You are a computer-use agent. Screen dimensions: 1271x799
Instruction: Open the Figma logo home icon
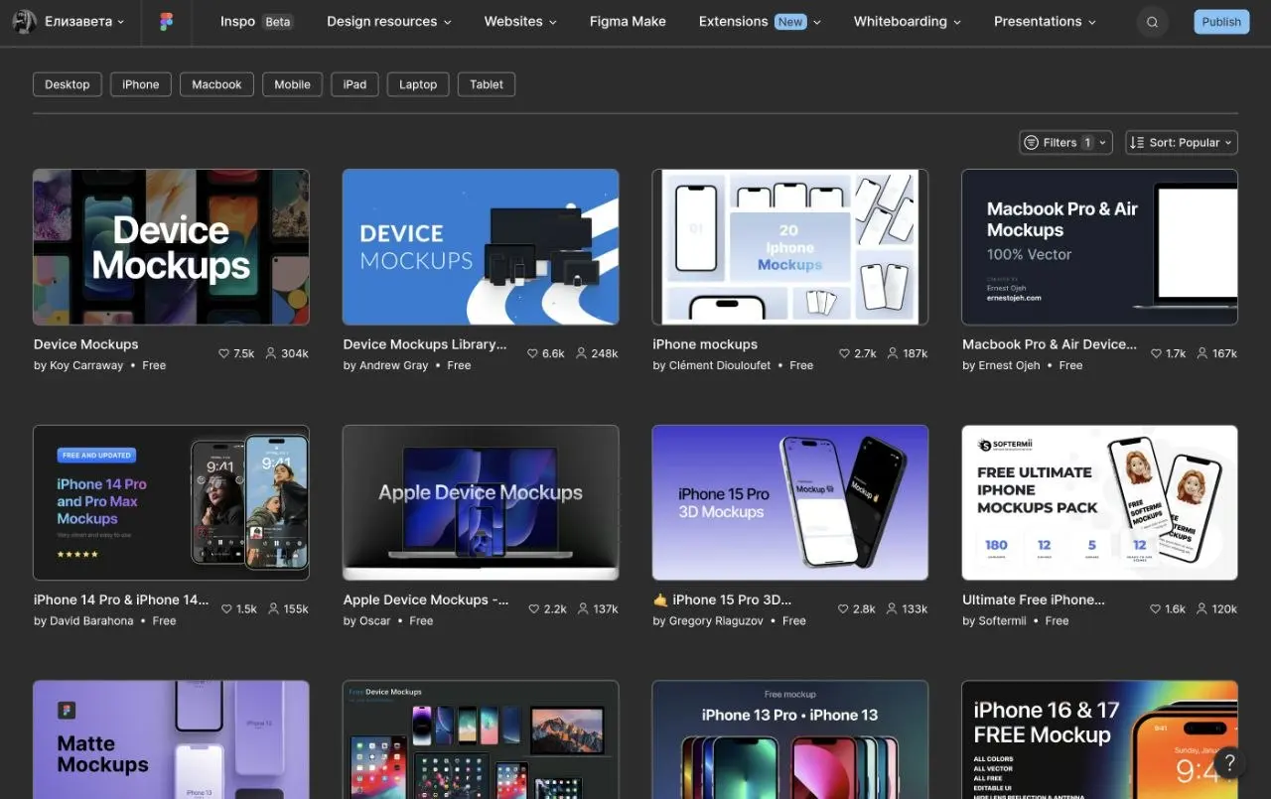pos(166,22)
